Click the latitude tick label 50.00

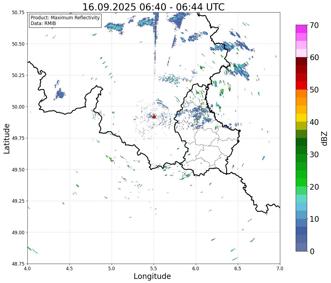(18, 107)
